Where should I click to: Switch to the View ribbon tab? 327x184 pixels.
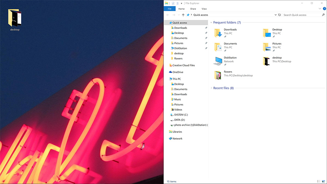[204, 9]
